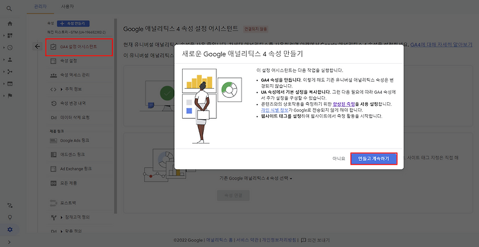Click the 잠재고객 정의 fork icon
479x247 pixels.
53,218
